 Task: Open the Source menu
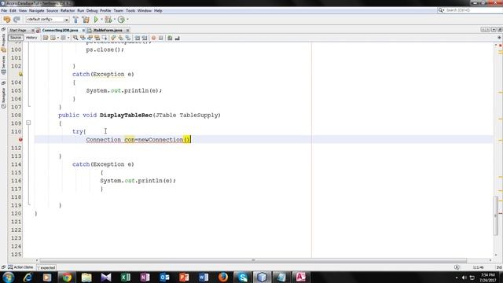(x=53, y=10)
